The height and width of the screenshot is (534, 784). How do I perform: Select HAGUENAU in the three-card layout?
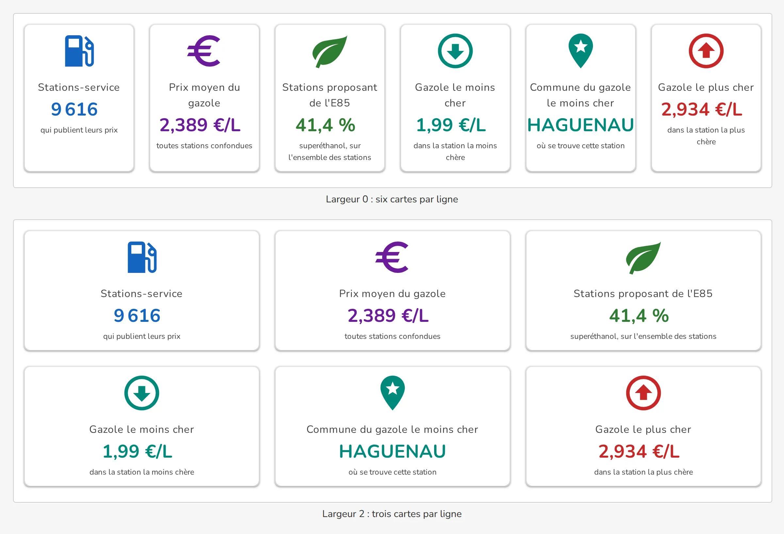click(392, 451)
